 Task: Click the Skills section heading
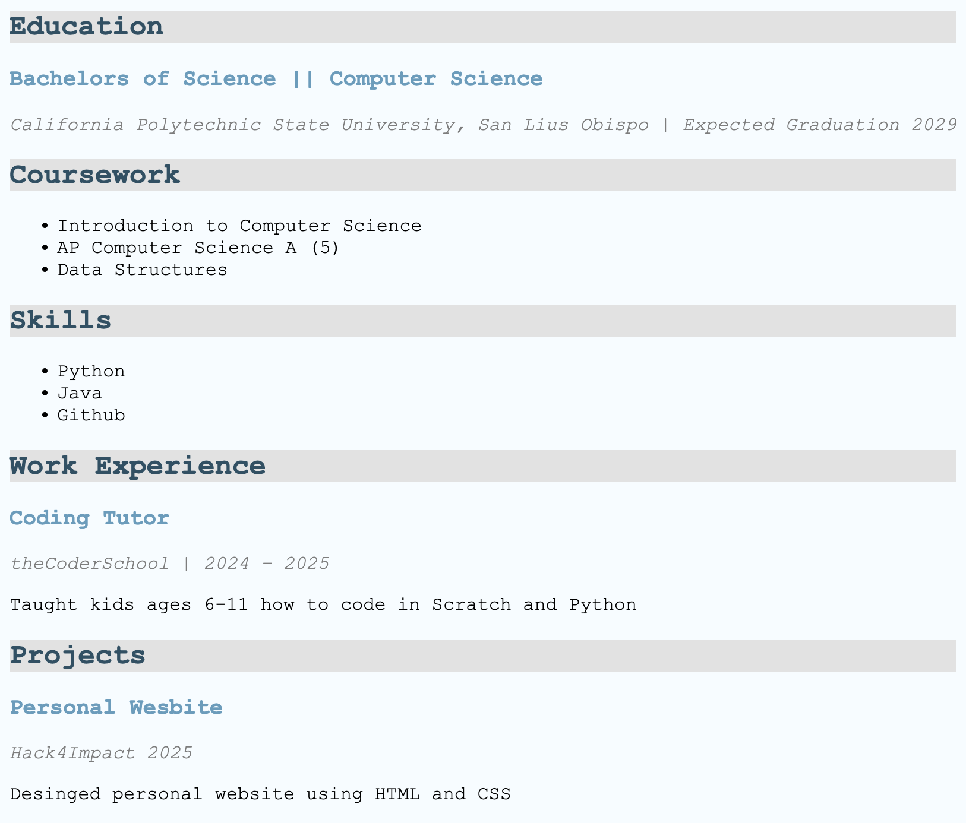coord(61,321)
